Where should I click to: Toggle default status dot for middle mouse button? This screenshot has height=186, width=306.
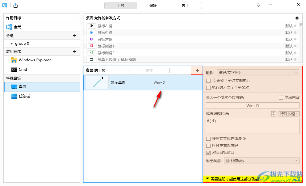pos(295,32)
